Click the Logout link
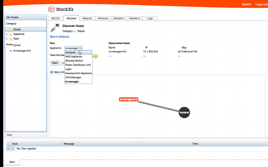Screen dimensions: 268x167 [x=262, y=4]
